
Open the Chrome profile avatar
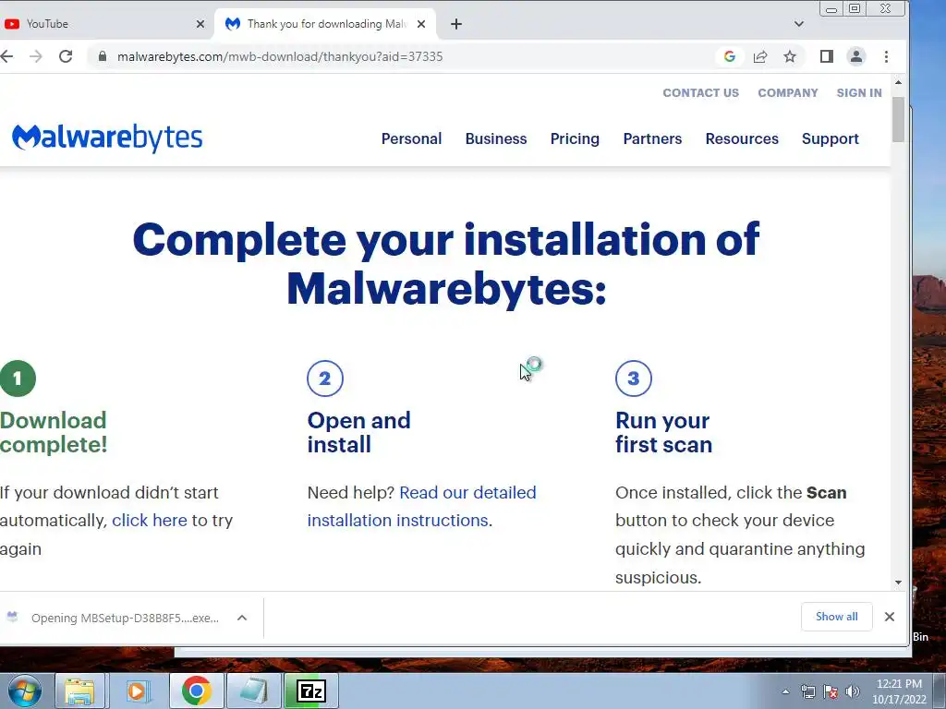(856, 56)
